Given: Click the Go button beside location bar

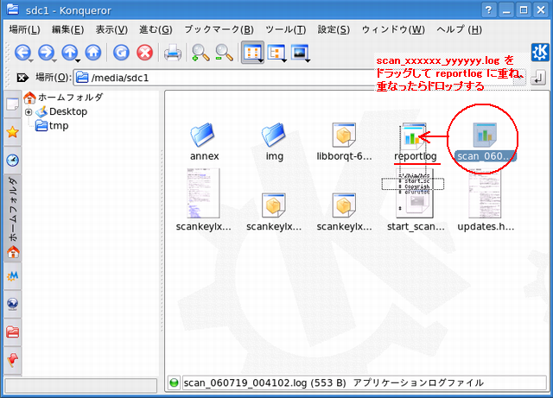Looking at the screenshot, I should pyautogui.click(x=538, y=77).
